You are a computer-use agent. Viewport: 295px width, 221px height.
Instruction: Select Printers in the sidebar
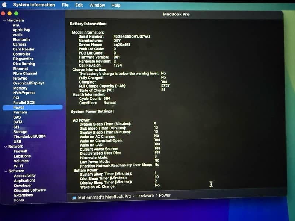coord(20,112)
